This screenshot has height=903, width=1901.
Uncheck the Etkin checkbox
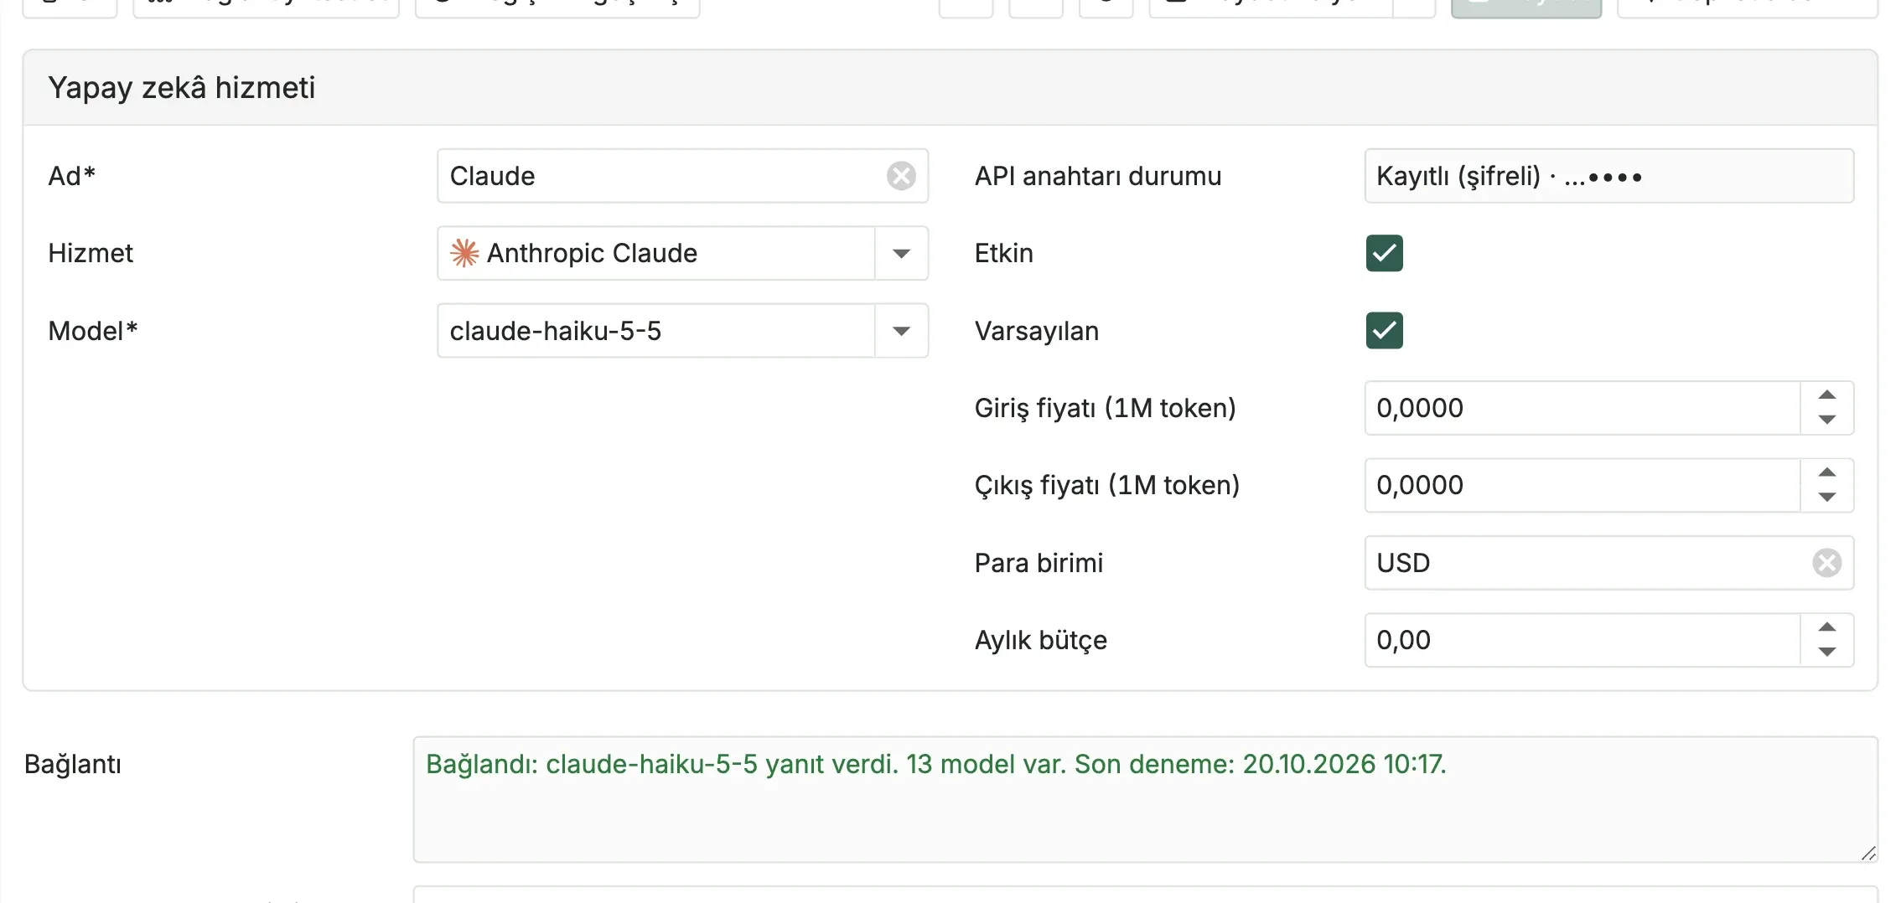pyautogui.click(x=1385, y=253)
